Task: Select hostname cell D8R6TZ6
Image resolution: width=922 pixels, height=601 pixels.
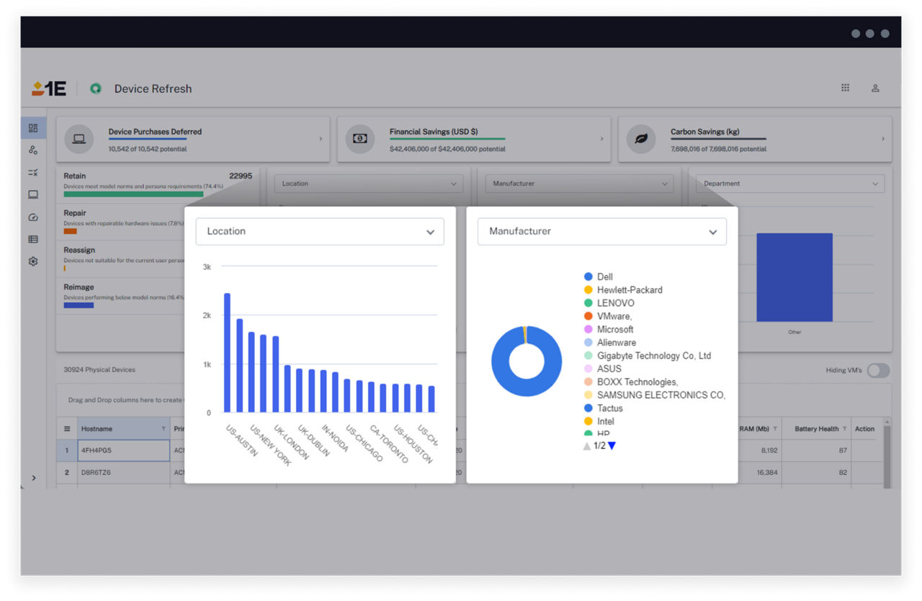Action: [x=124, y=473]
